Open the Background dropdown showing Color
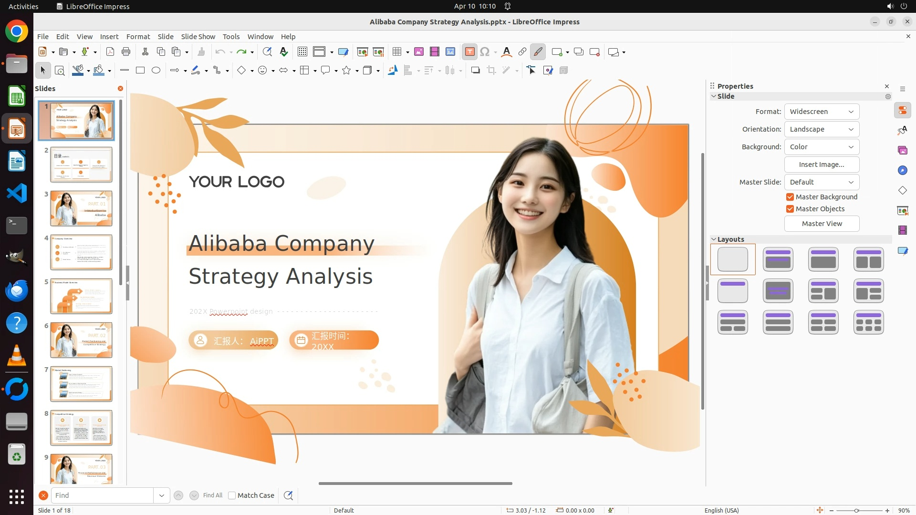 click(x=822, y=147)
